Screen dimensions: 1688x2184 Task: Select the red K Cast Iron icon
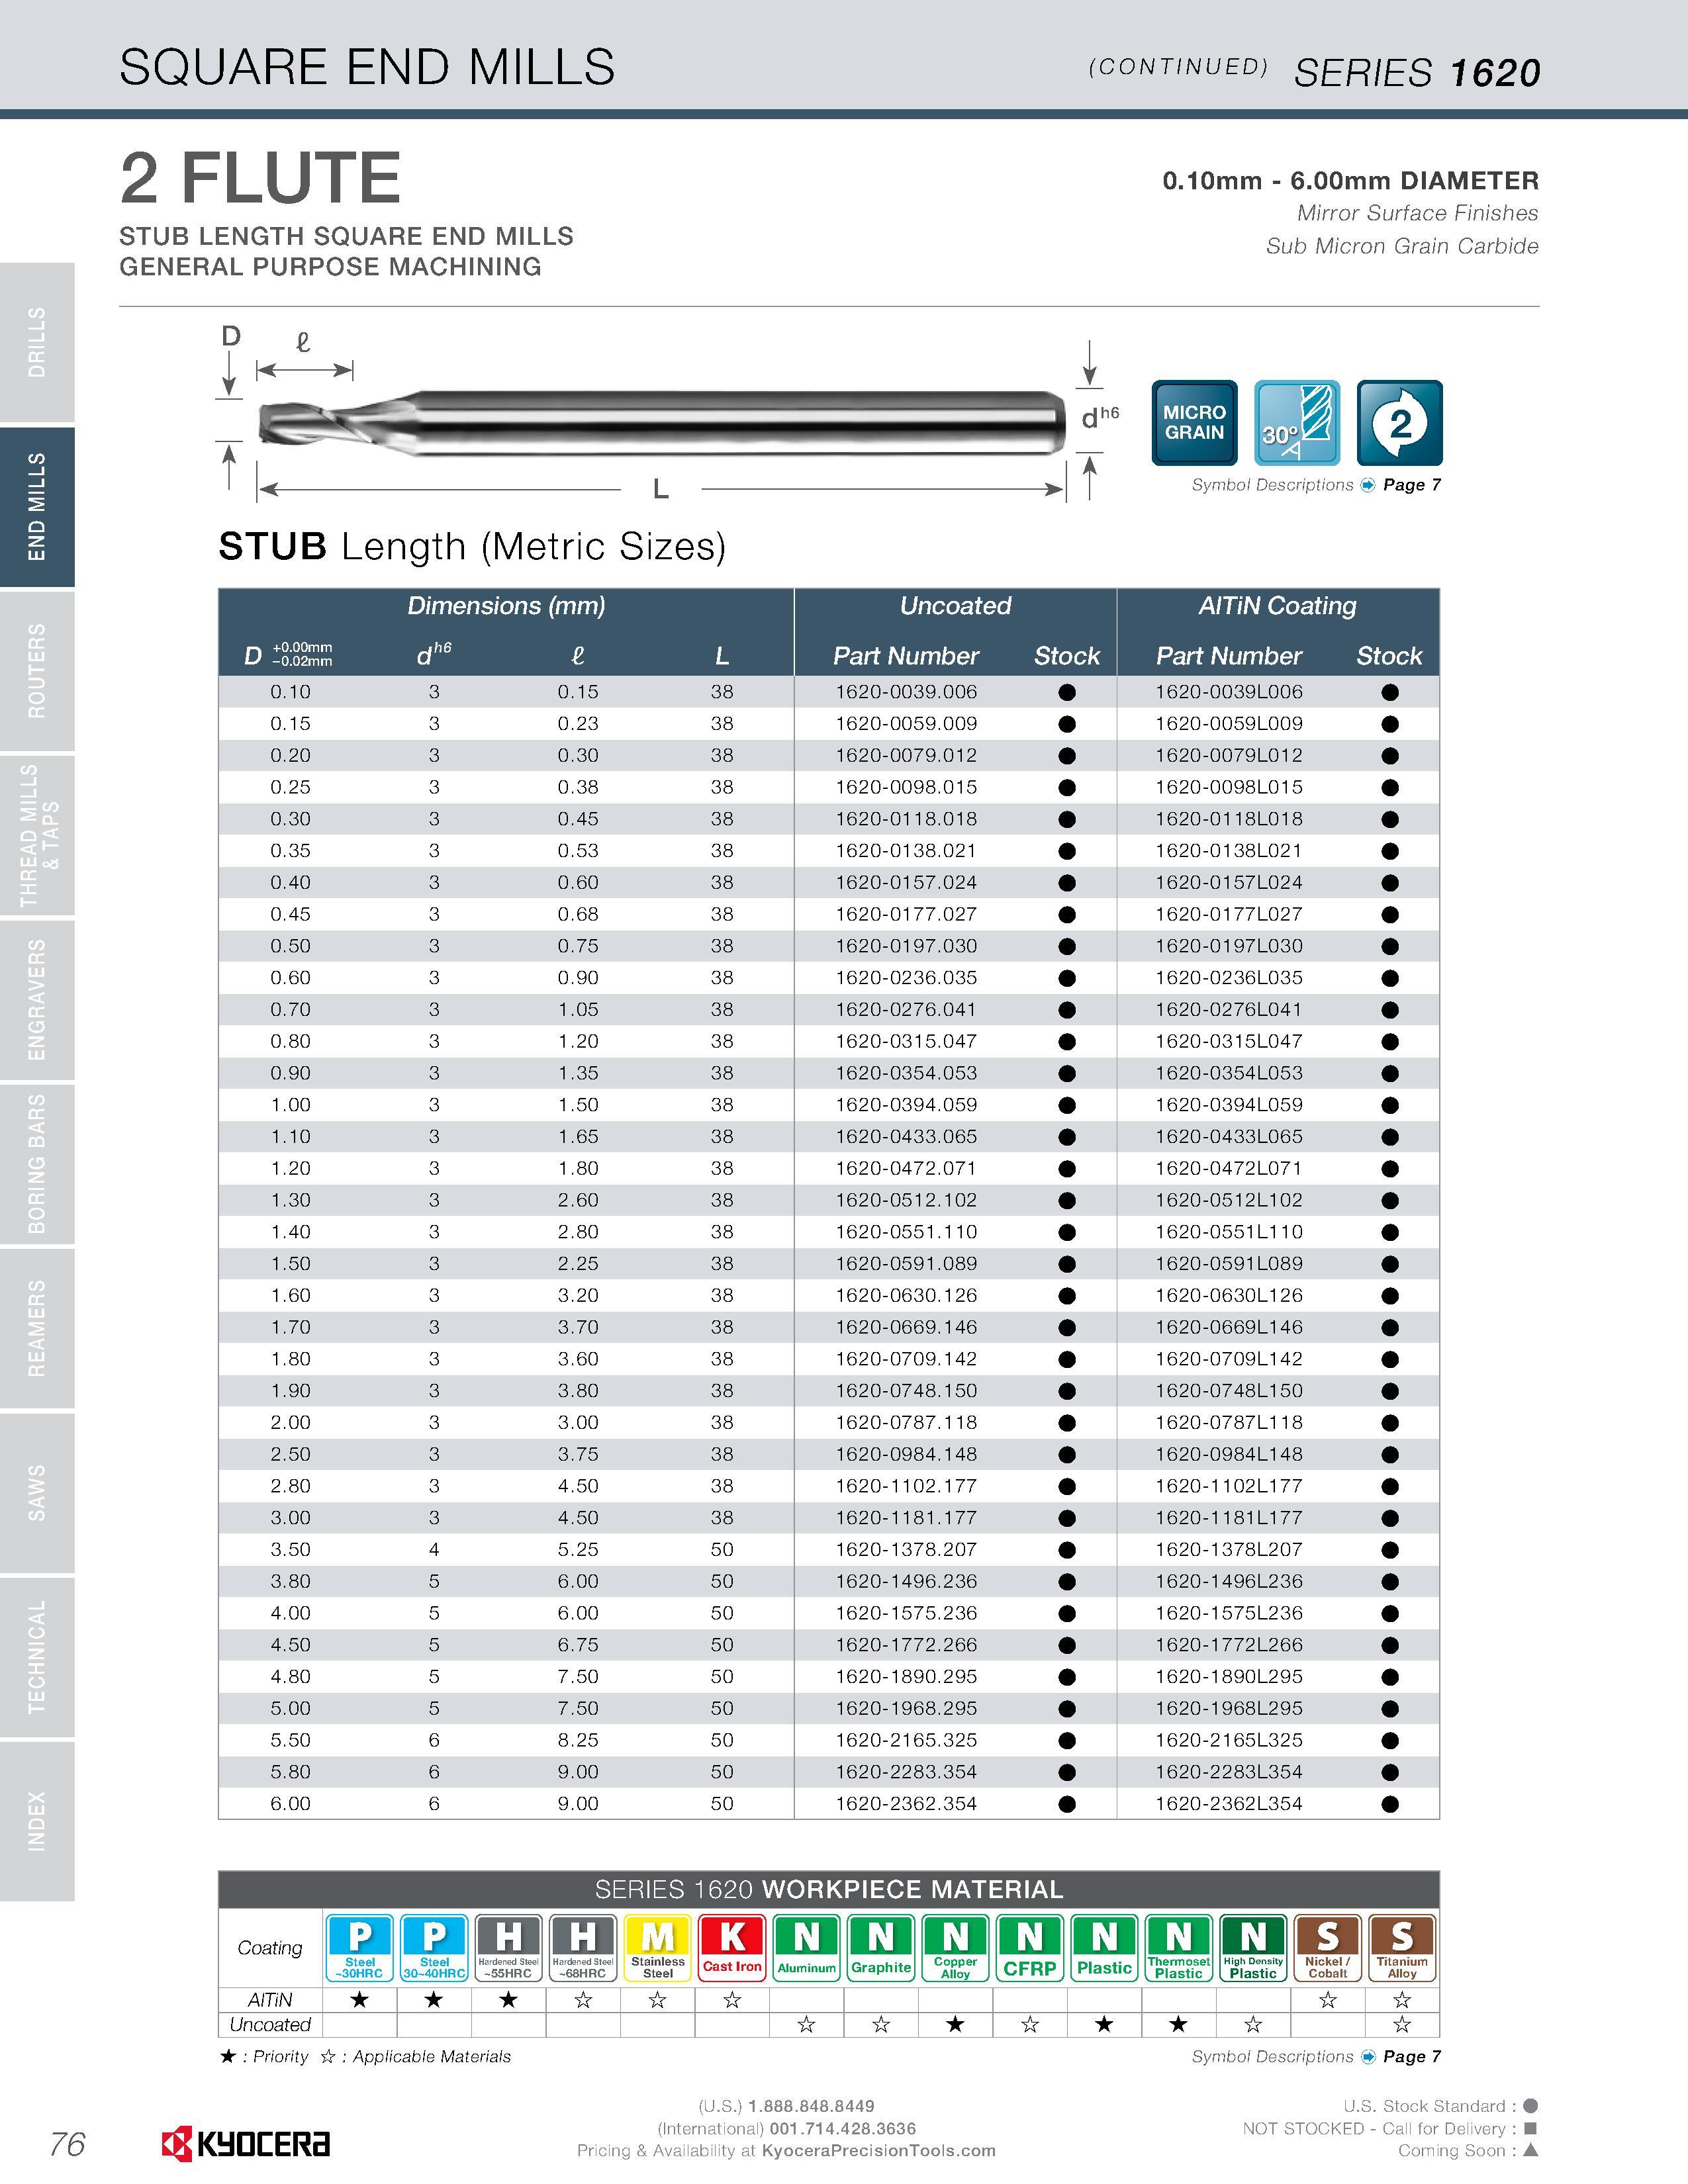click(x=732, y=1947)
